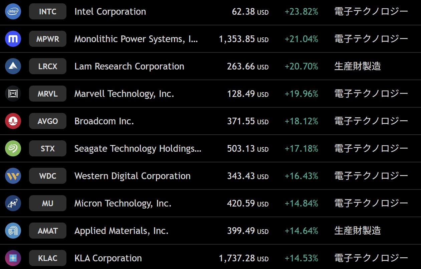The height and width of the screenshot is (269, 421).
Task: Select the KLAC ticker badge
Action: [x=48, y=258]
